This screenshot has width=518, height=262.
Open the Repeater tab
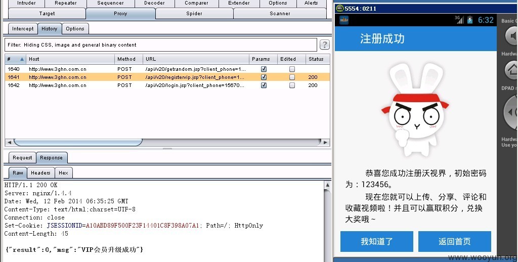click(x=66, y=4)
